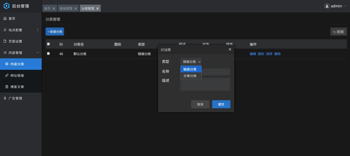Click into the 描述 text area
The image size is (350, 156).
coord(205,84)
